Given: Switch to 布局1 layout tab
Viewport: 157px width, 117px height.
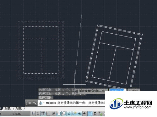Looking at the screenshot, I should pyautogui.click(x=8, y=109).
